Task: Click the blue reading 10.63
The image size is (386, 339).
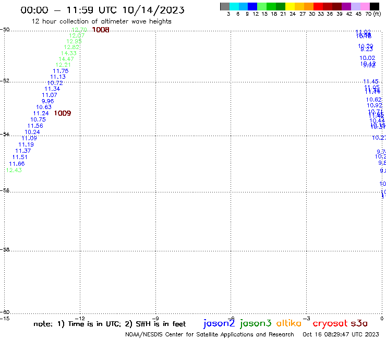Action: 44,107
